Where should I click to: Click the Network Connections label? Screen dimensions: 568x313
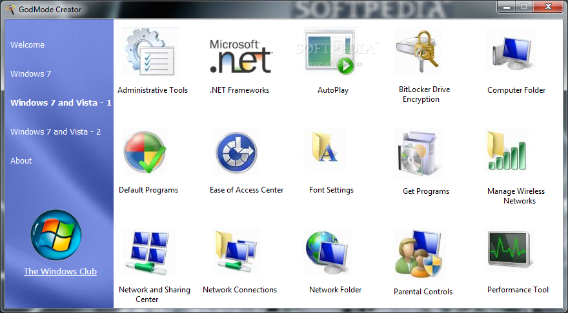(x=240, y=290)
